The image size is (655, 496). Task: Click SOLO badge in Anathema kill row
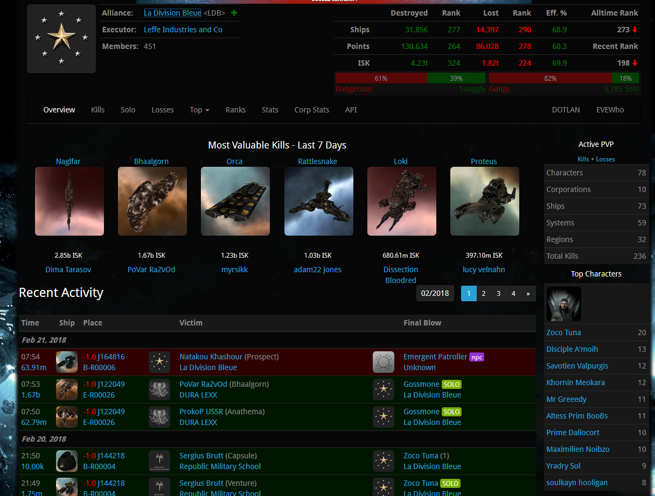[x=451, y=412]
